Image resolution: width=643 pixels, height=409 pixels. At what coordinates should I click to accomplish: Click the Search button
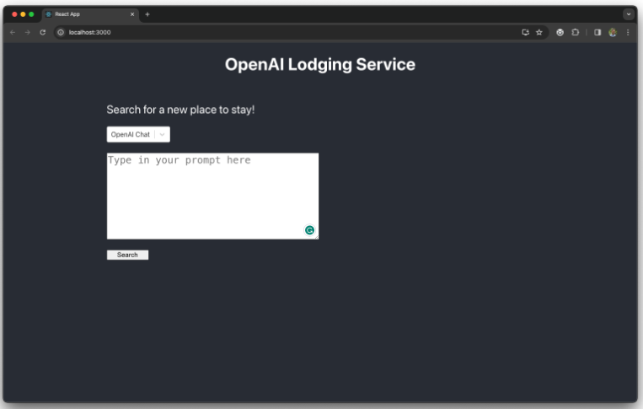(x=127, y=255)
